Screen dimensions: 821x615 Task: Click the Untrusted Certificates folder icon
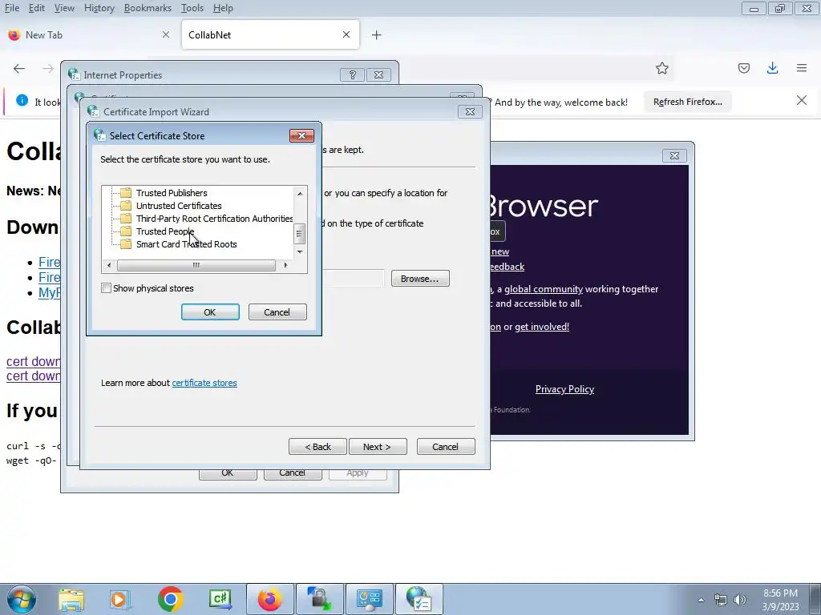[x=126, y=206]
